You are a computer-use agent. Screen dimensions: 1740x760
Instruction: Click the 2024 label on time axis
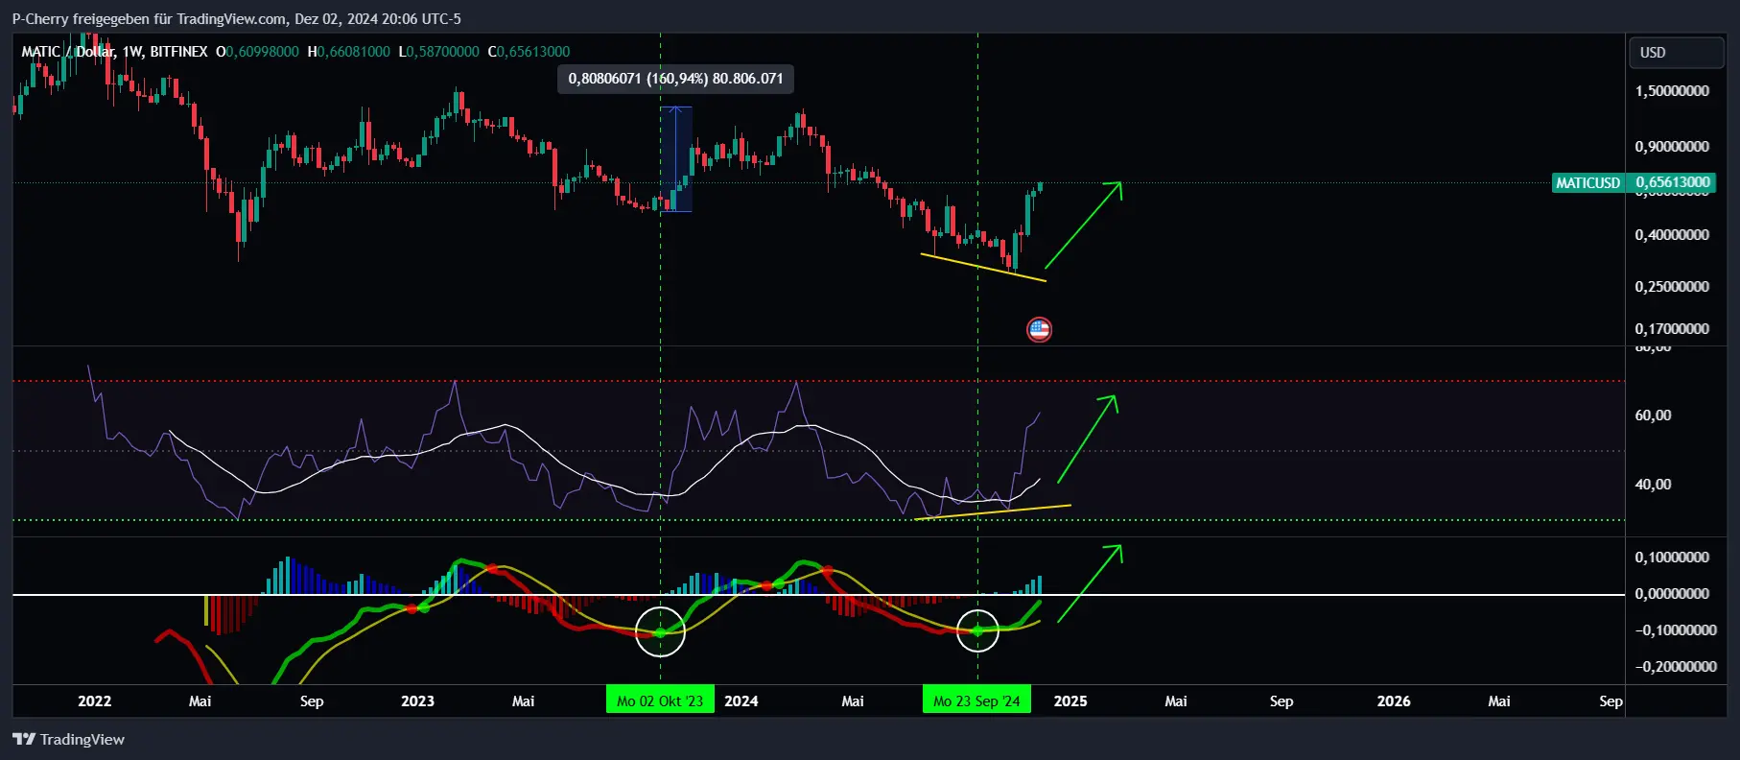coord(741,701)
